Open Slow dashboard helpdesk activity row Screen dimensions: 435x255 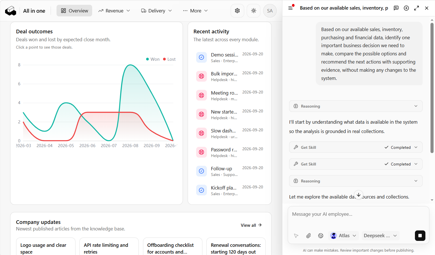coord(230,133)
